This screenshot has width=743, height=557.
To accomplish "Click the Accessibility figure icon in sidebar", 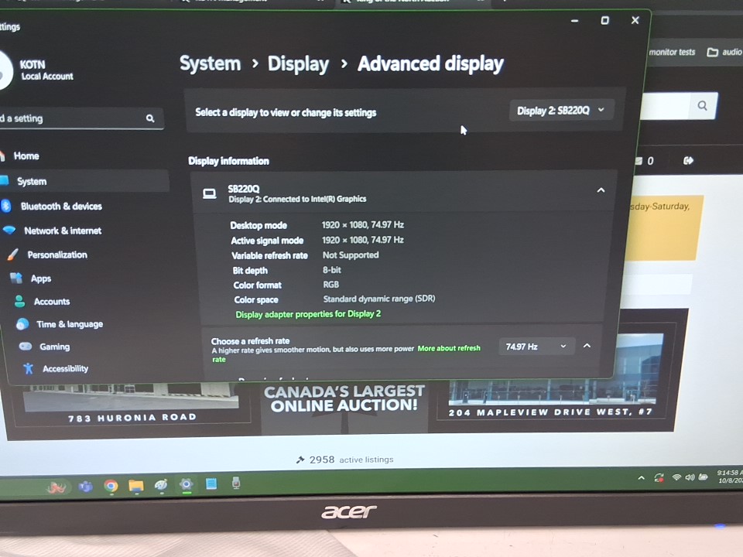I will (x=29, y=368).
